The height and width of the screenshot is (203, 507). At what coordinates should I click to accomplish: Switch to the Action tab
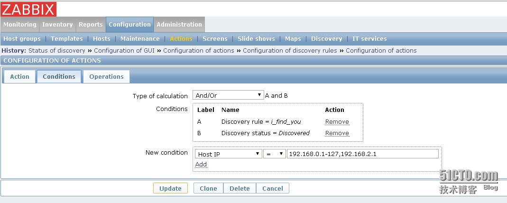click(19, 77)
